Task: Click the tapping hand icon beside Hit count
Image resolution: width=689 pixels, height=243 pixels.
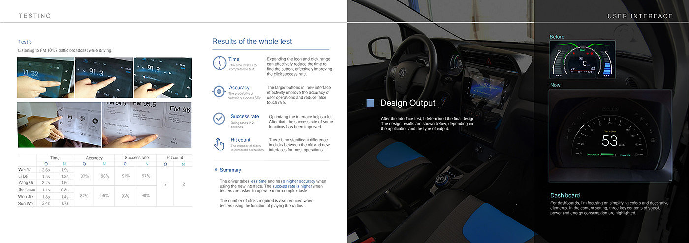Action: [219, 144]
